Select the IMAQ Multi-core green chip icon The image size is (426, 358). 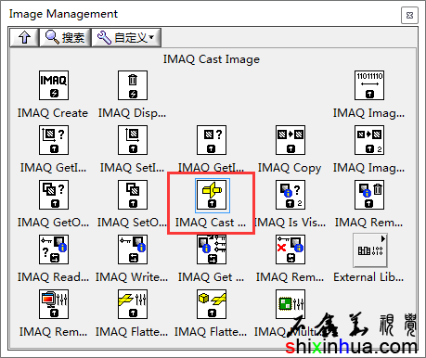(290, 304)
